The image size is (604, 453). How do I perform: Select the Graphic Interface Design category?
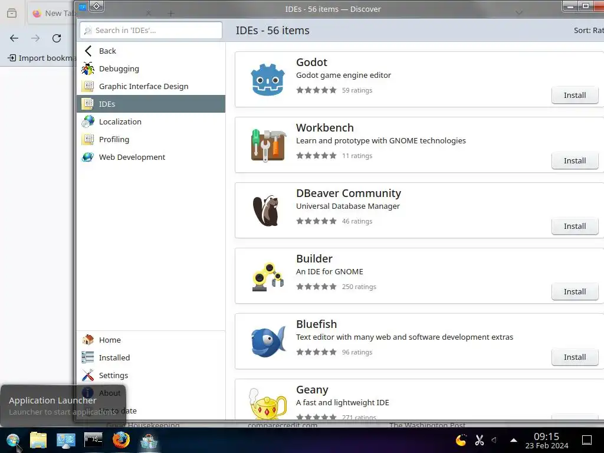pos(151,86)
